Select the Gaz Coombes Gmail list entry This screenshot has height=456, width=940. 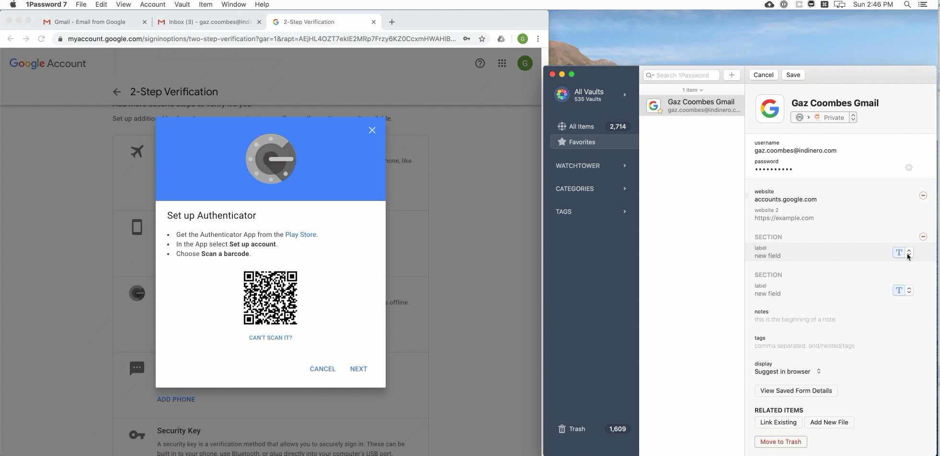pos(692,106)
